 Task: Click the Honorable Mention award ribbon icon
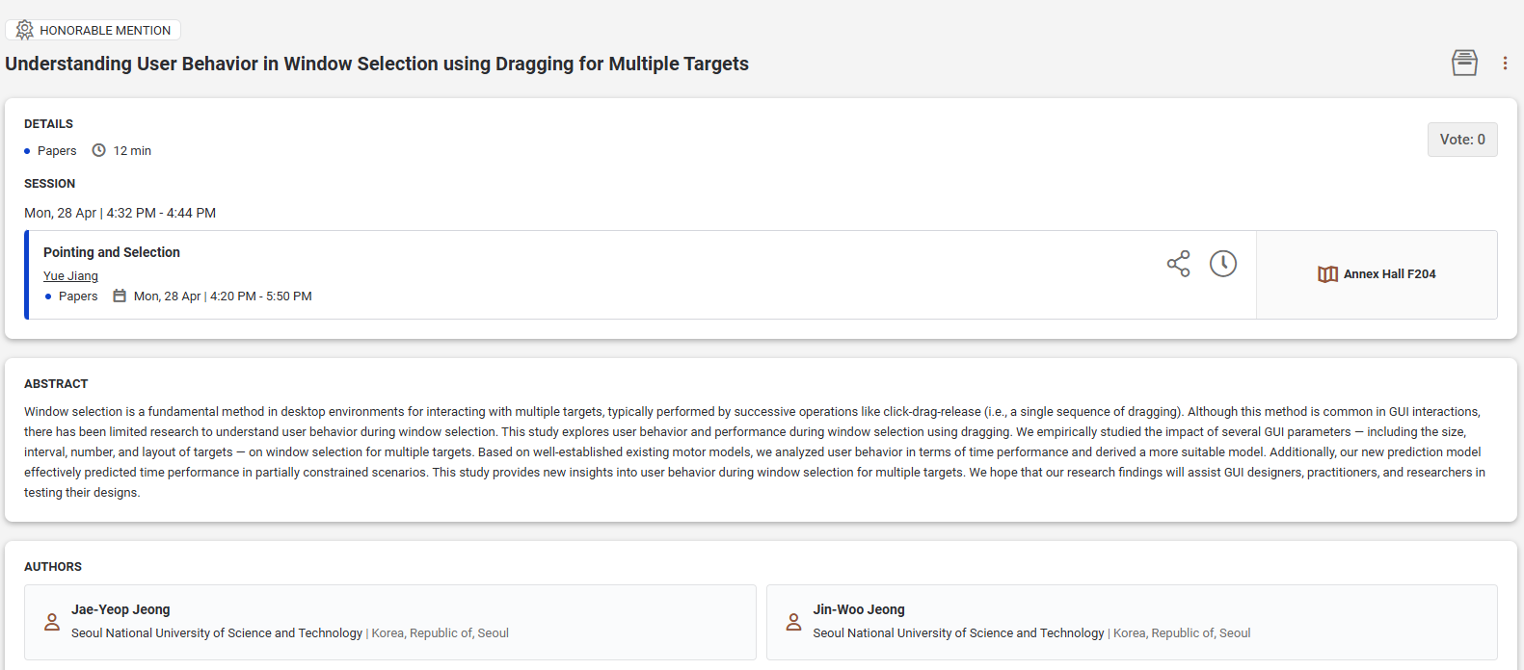click(x=24, y=30)
